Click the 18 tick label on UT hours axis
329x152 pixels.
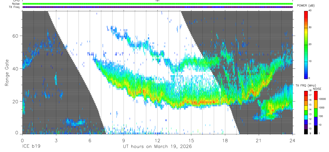tap(225, 140)
